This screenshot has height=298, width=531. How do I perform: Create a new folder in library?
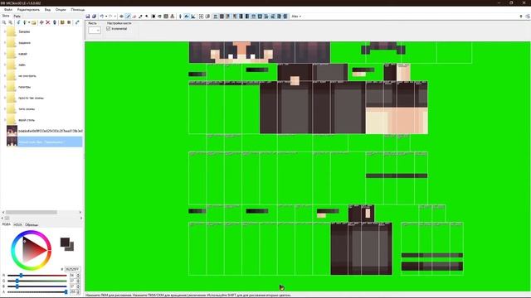(x=33, y=22)
